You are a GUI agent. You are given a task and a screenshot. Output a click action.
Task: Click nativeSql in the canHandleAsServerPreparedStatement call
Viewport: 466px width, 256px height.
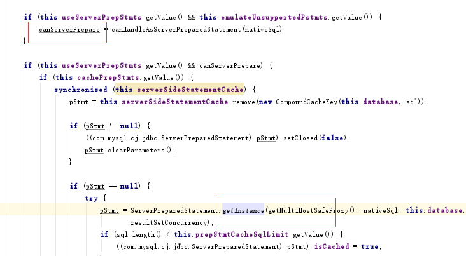point(262,29)
